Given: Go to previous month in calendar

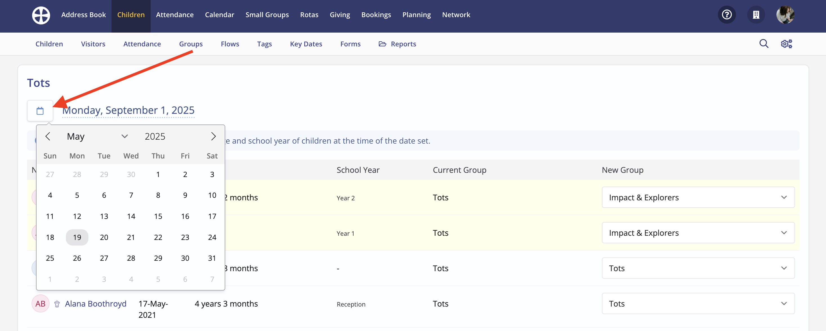Looking at the screenshot, I should coord(48,136).
